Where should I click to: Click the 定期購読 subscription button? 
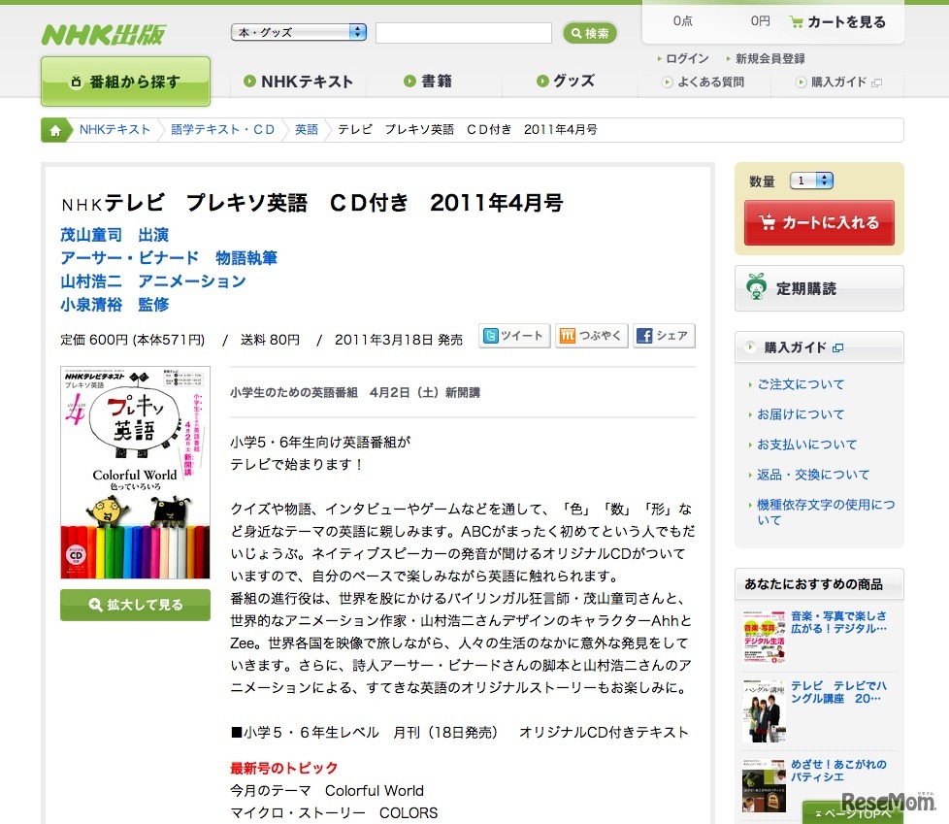(x=819, y=288)
